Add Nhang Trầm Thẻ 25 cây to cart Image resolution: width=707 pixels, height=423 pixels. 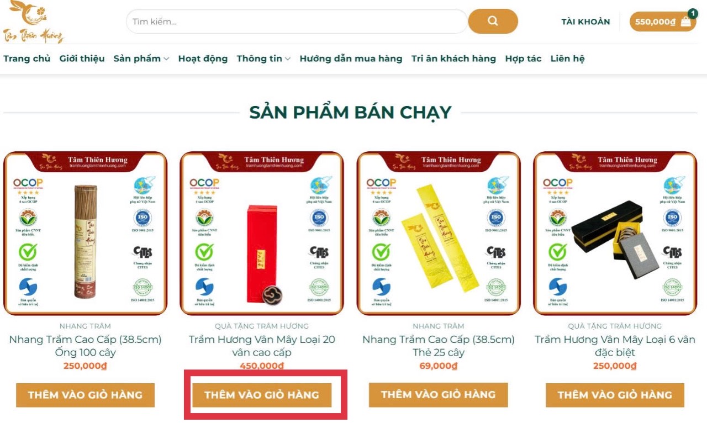pos(438,395)
